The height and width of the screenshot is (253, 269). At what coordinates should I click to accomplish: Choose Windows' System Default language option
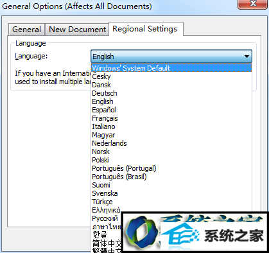point(171,68)
